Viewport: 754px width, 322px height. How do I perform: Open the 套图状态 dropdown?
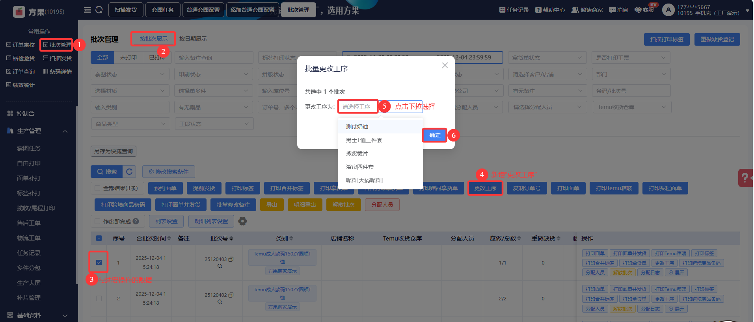[x=130, y=74]
